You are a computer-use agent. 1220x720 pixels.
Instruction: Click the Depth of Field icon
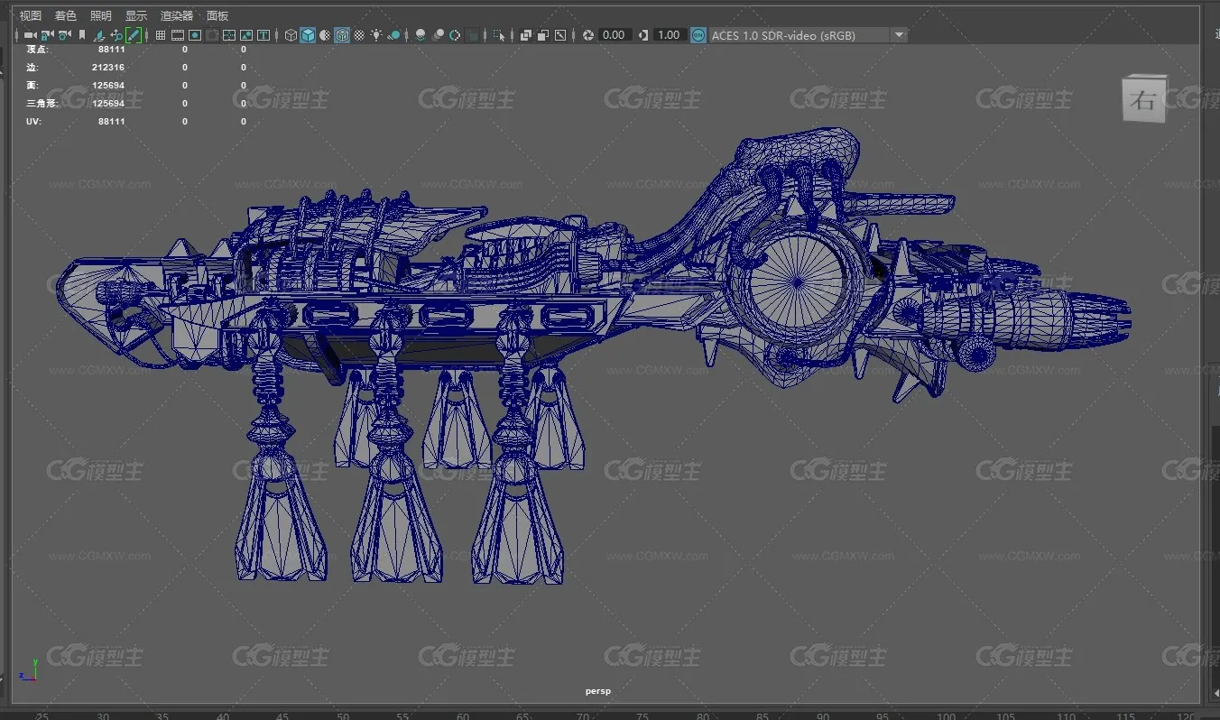pyautogui.click(x=472, y=35)
